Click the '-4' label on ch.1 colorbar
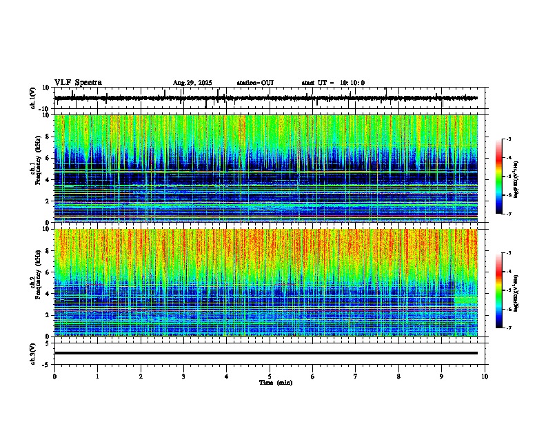 509,158
